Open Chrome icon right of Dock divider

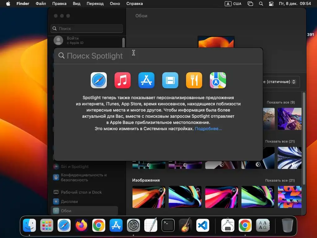coord(245,225)
